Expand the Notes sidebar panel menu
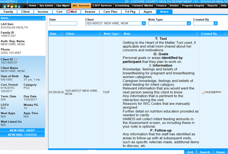Viewport: 228px width, 154px height. point(44,18)
